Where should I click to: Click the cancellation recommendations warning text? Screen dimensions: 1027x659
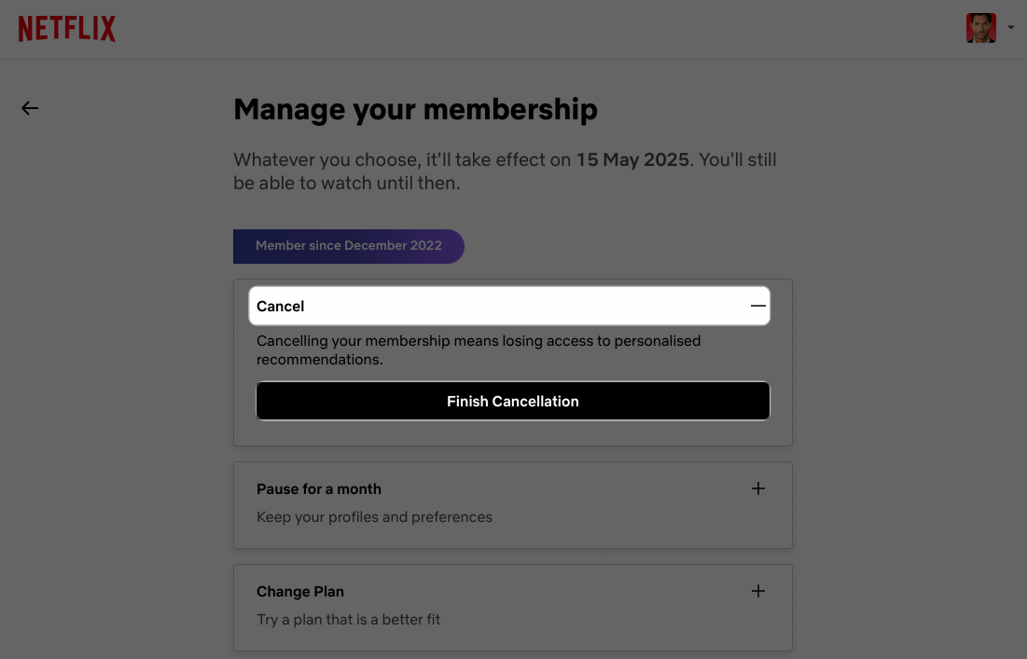pyautogui.click(x=479, y=350)
